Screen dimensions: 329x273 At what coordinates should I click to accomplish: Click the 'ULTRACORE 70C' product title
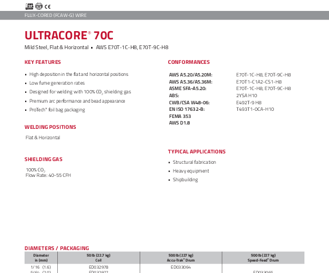(x=69, y=35)
